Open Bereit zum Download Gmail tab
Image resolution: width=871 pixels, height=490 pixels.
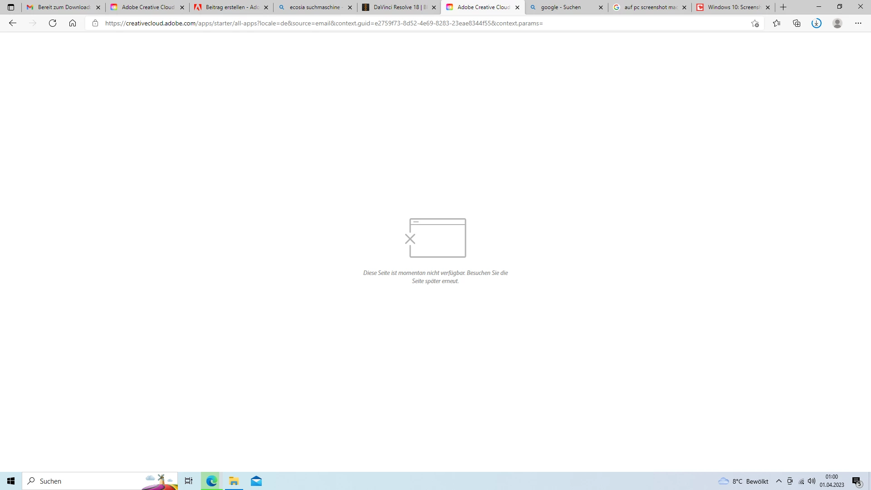tap(64, 7)
